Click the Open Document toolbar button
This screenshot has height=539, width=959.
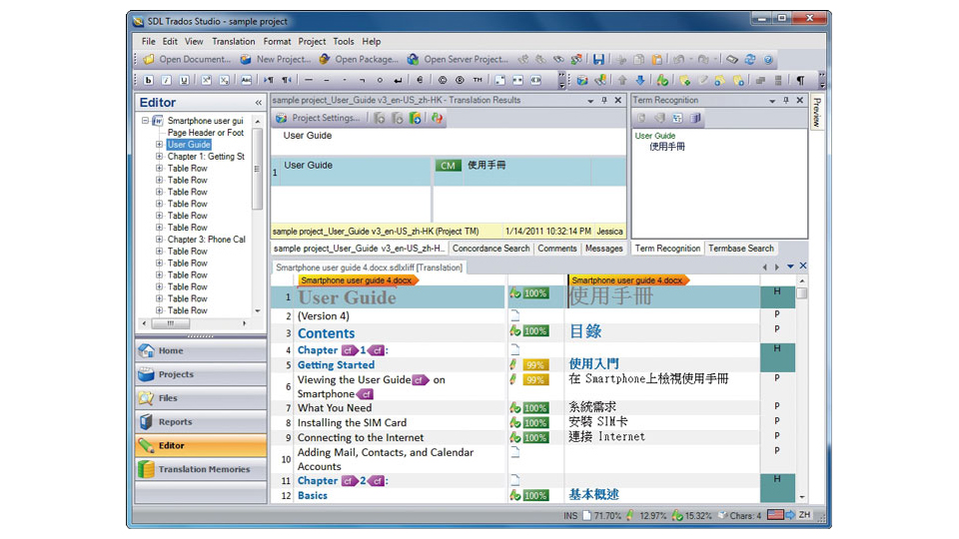(187, 59)
